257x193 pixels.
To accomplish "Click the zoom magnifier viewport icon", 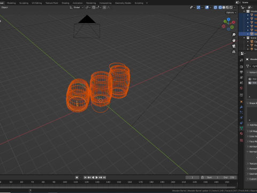I will pyautogui.click(x=234, y=35).
